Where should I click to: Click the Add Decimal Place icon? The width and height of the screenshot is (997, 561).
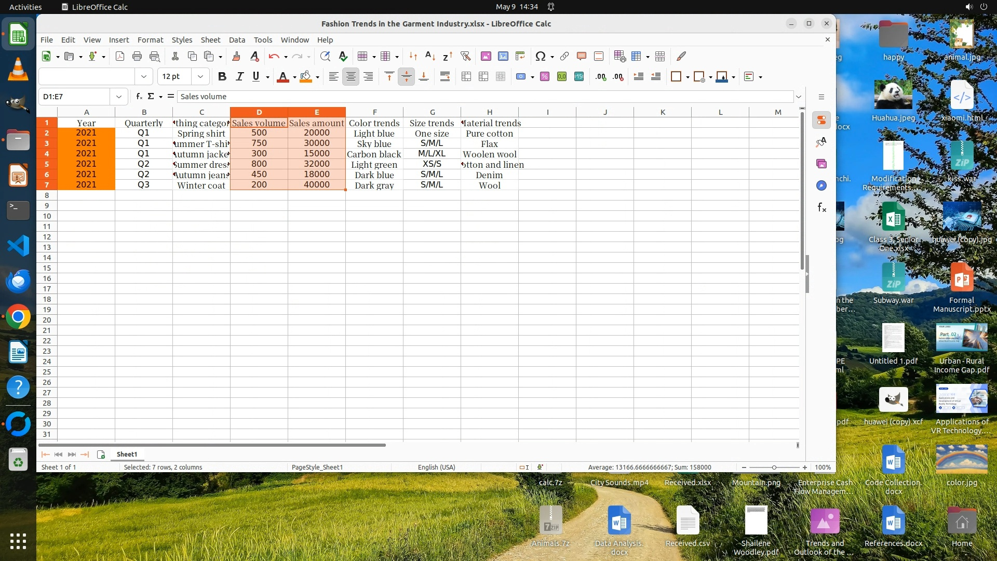click(601, 77)
